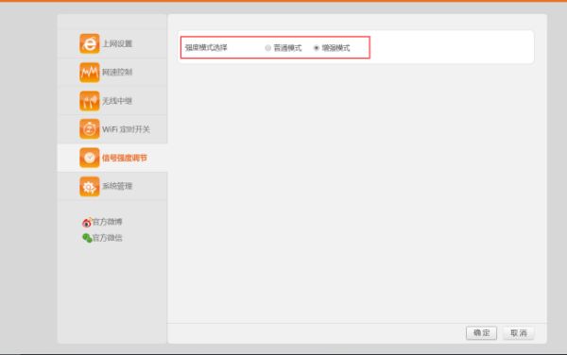Select the 信号强度调节 menu entry
The width and height of the screenshot is (567, 355).
[x=112, y=158]
